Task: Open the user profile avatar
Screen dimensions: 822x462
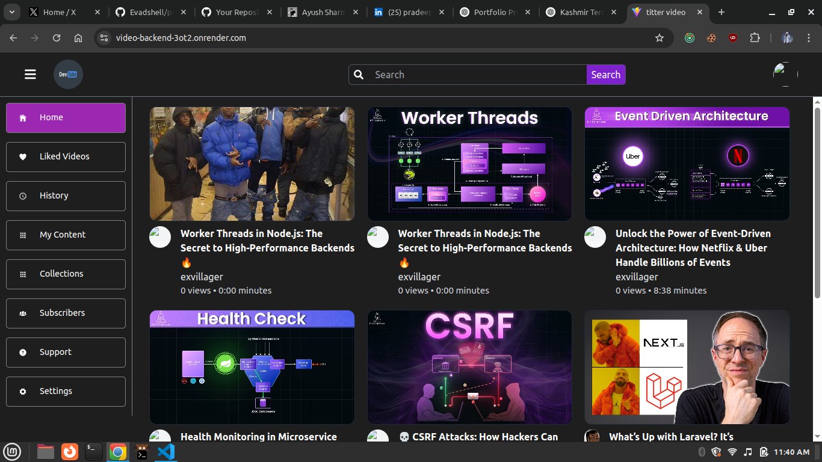Action: pyautogui.click(x=785, y=75)
